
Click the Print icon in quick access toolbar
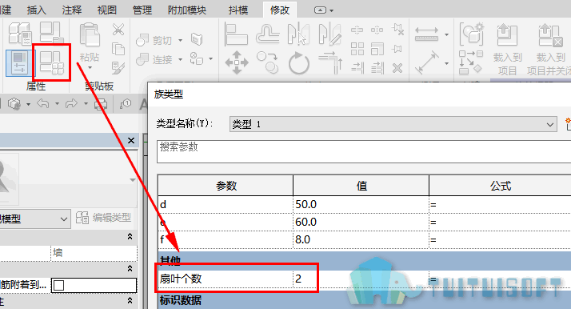click(101, 105)
